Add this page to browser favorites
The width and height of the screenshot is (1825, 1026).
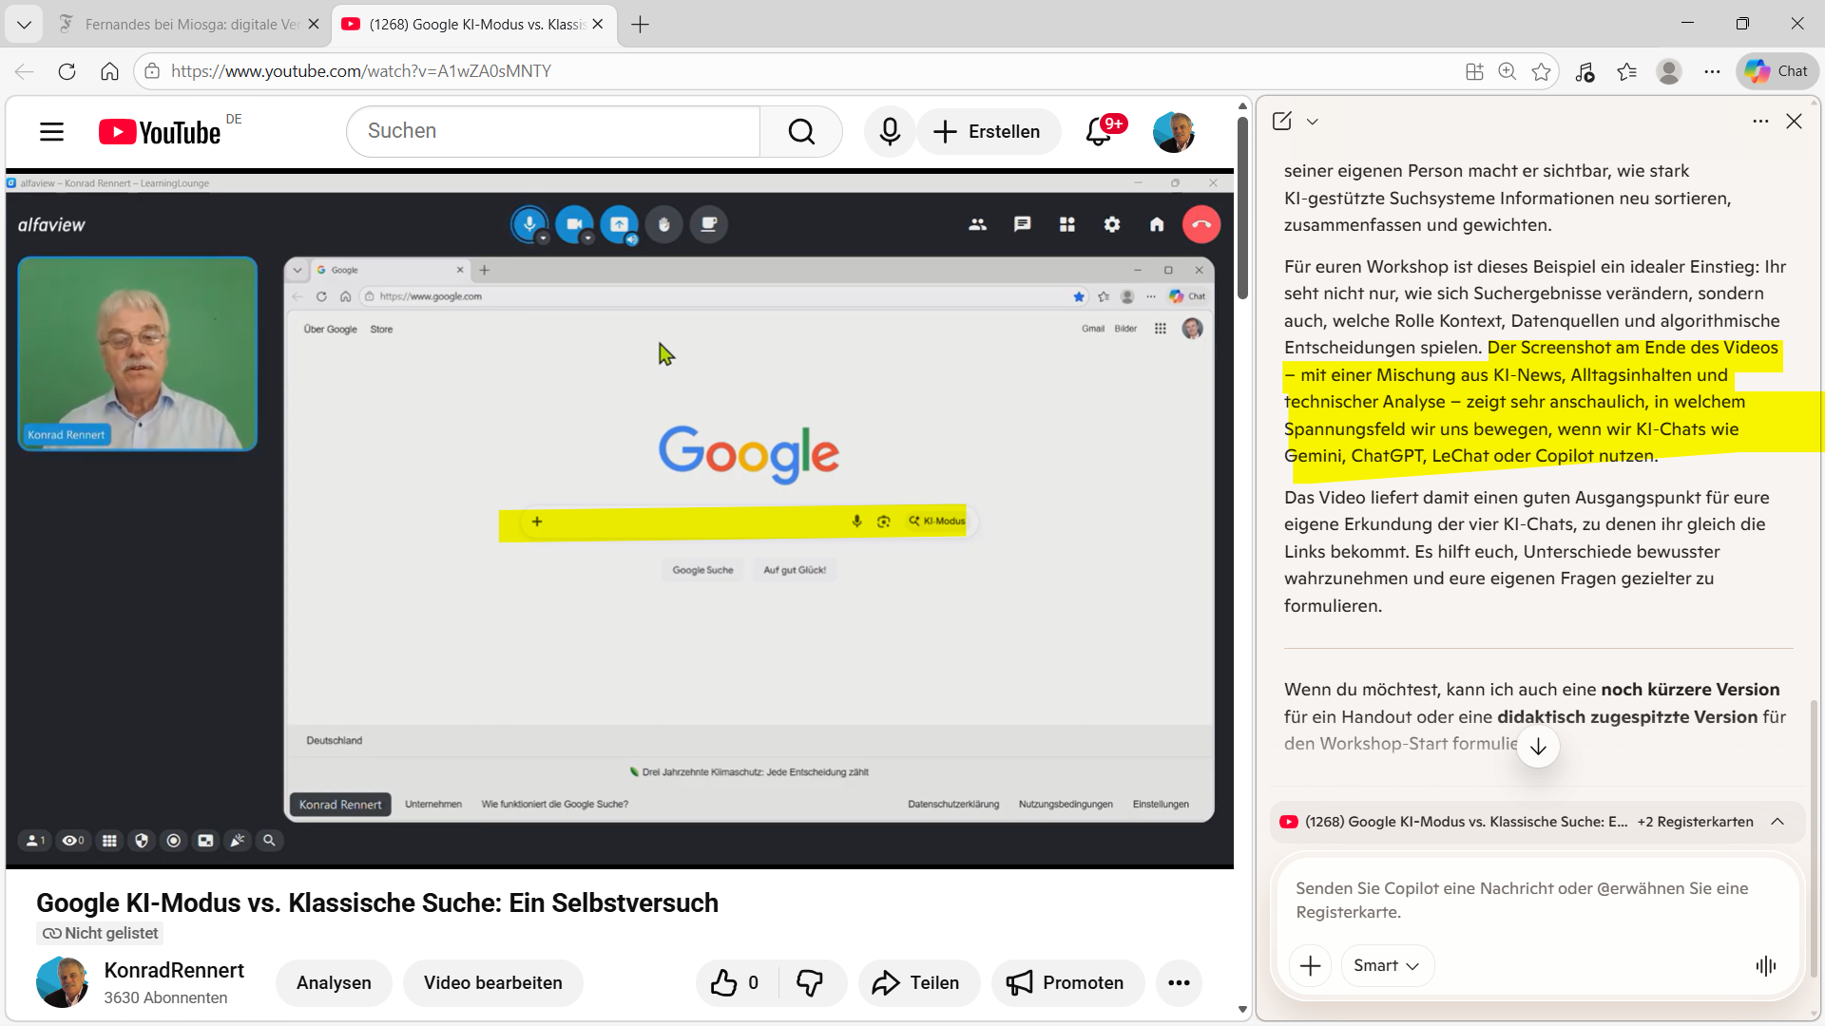click(1541, 71)
